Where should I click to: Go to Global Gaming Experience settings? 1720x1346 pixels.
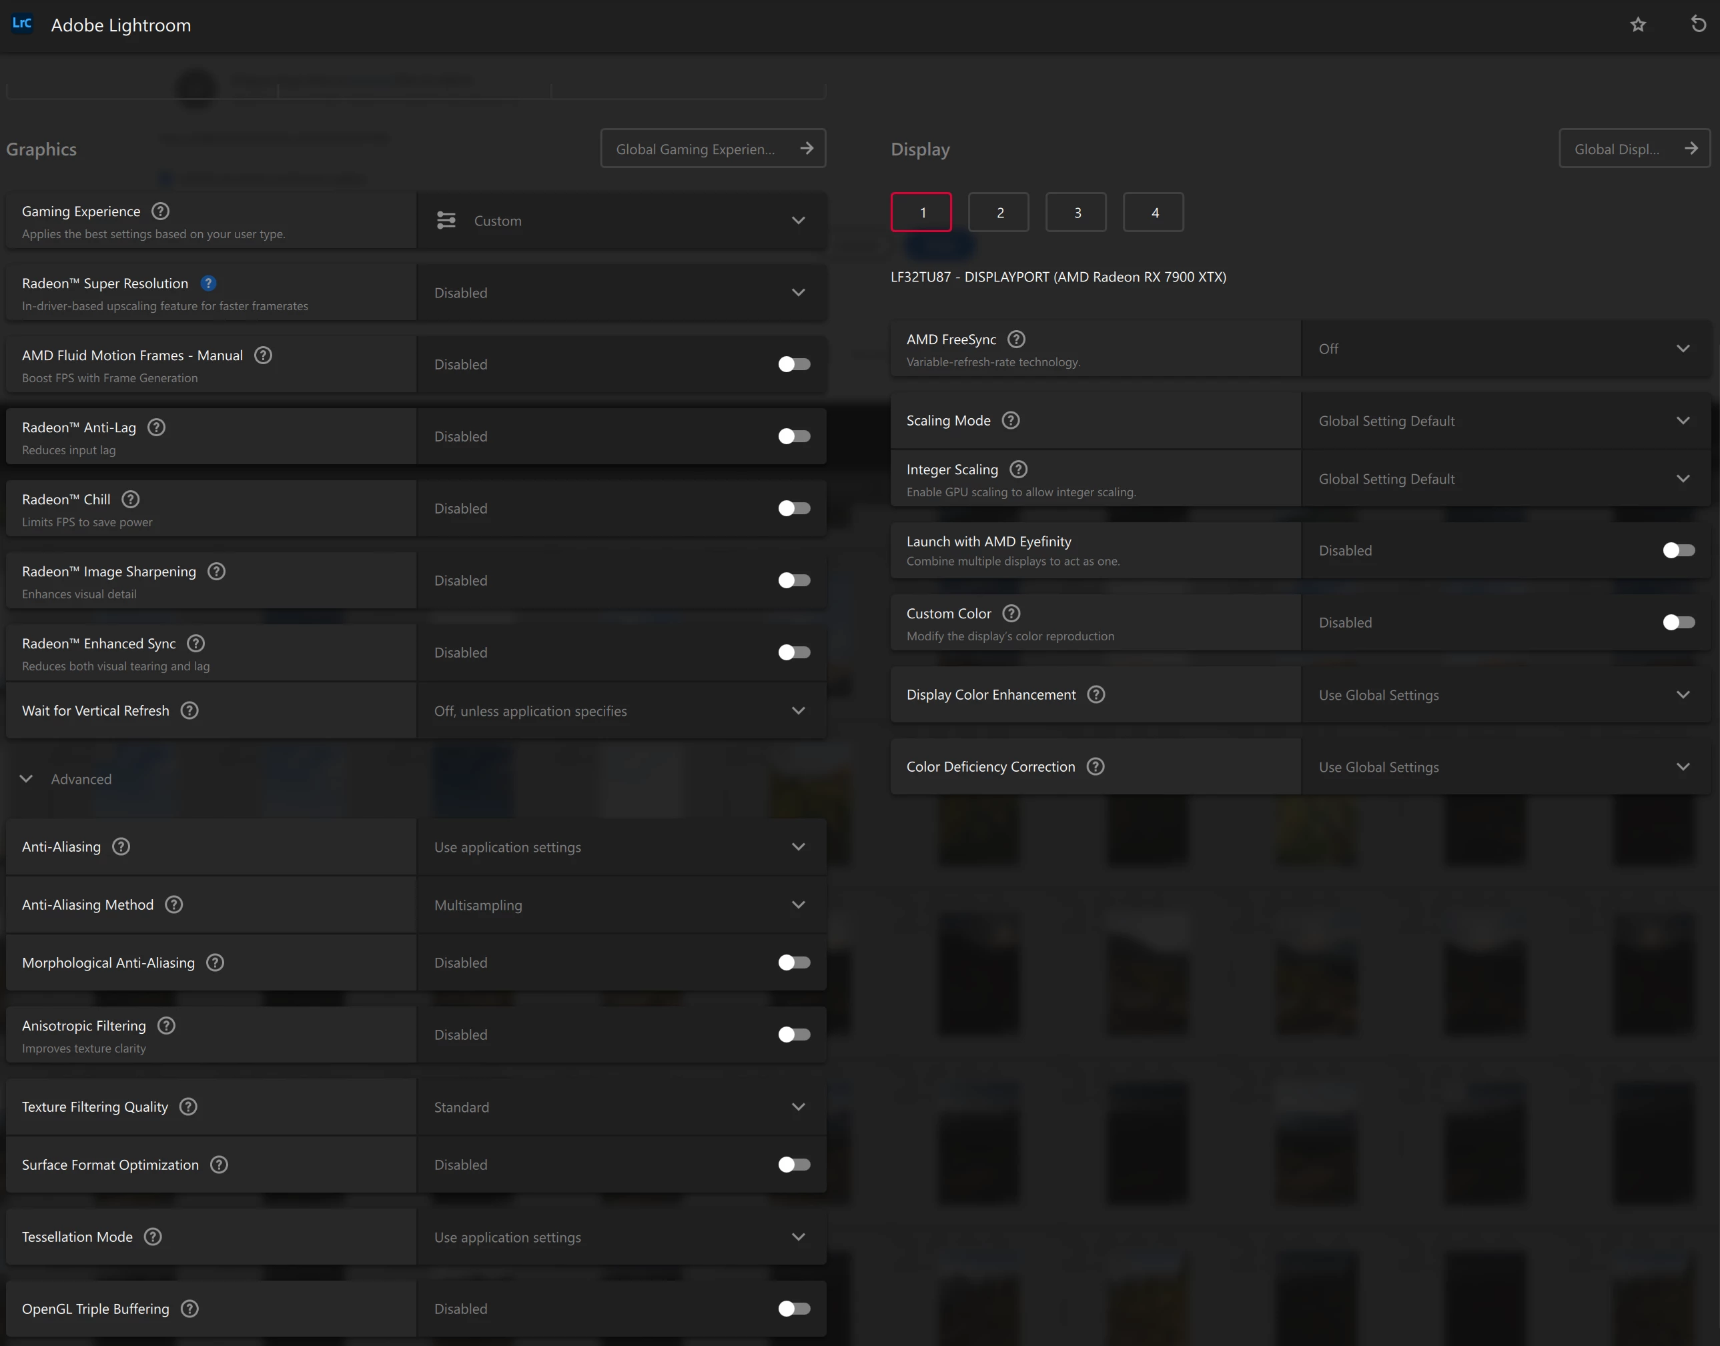point(713,149)
